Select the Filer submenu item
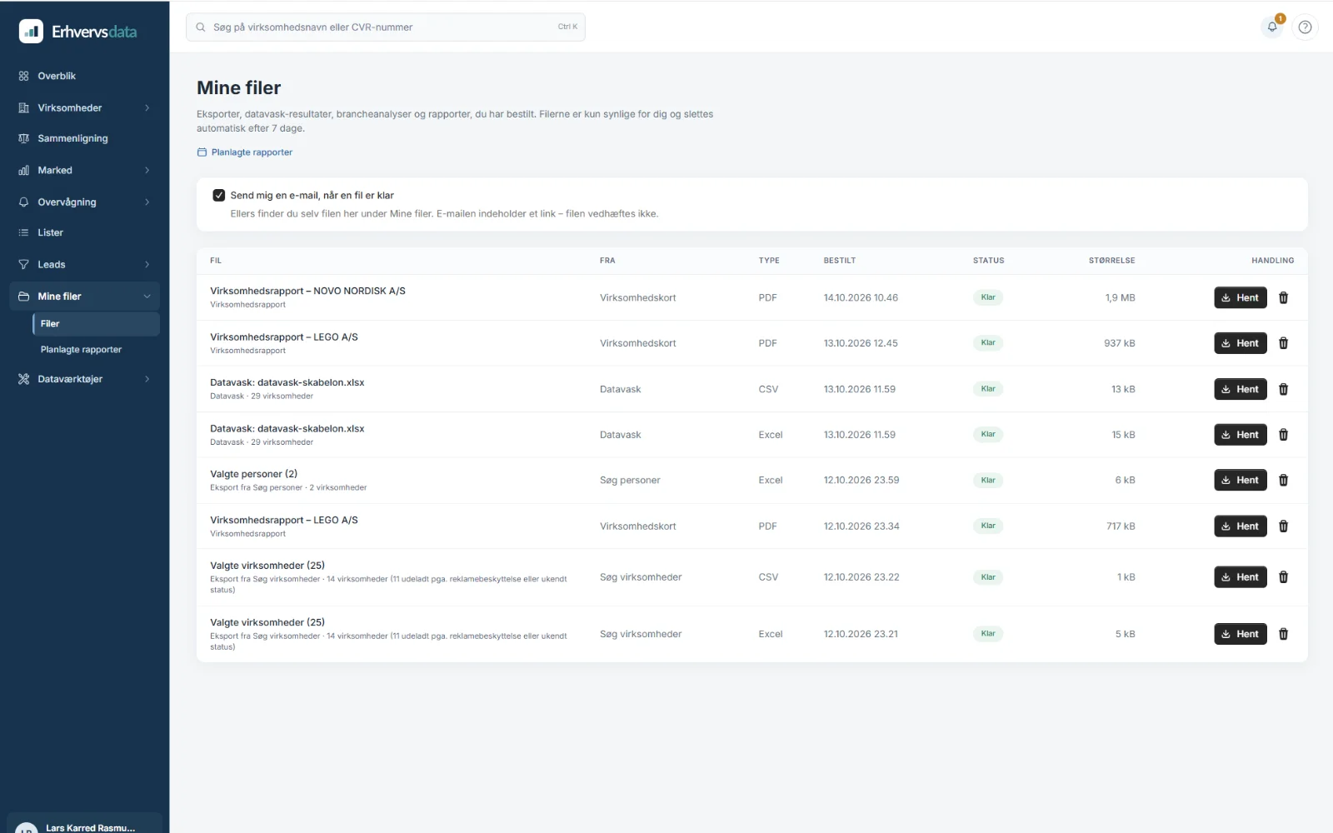Image resolution: width=1333 pixels, height=833 pixels. pos(96,323)
